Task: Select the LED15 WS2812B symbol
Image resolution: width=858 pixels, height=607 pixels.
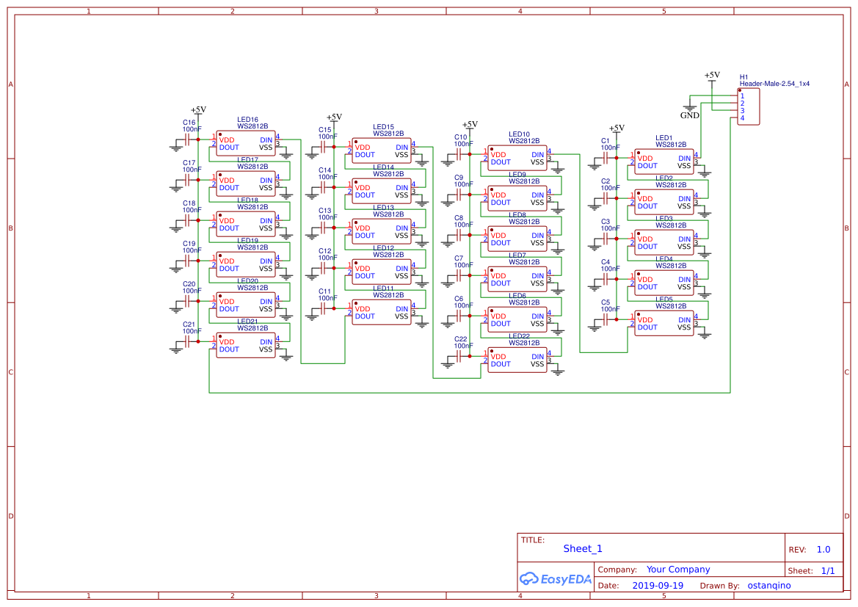Action: pos(381,150)
